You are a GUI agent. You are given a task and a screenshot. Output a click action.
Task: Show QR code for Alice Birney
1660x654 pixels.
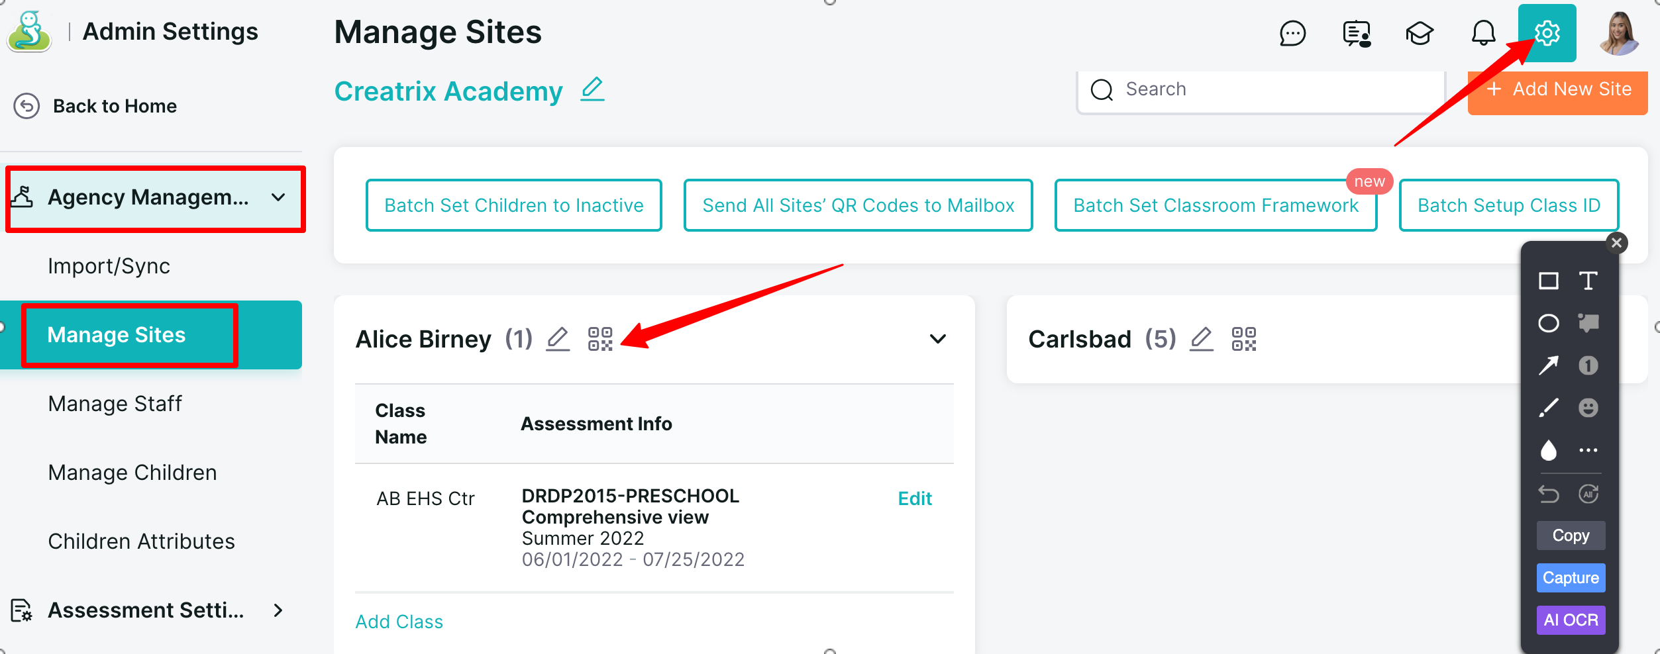point(600,339)
